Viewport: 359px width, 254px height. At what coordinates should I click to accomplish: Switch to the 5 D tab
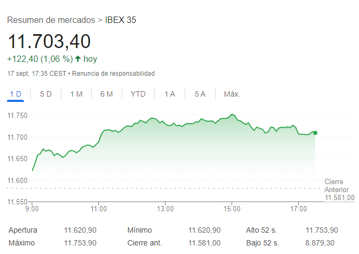coord(46,94)
